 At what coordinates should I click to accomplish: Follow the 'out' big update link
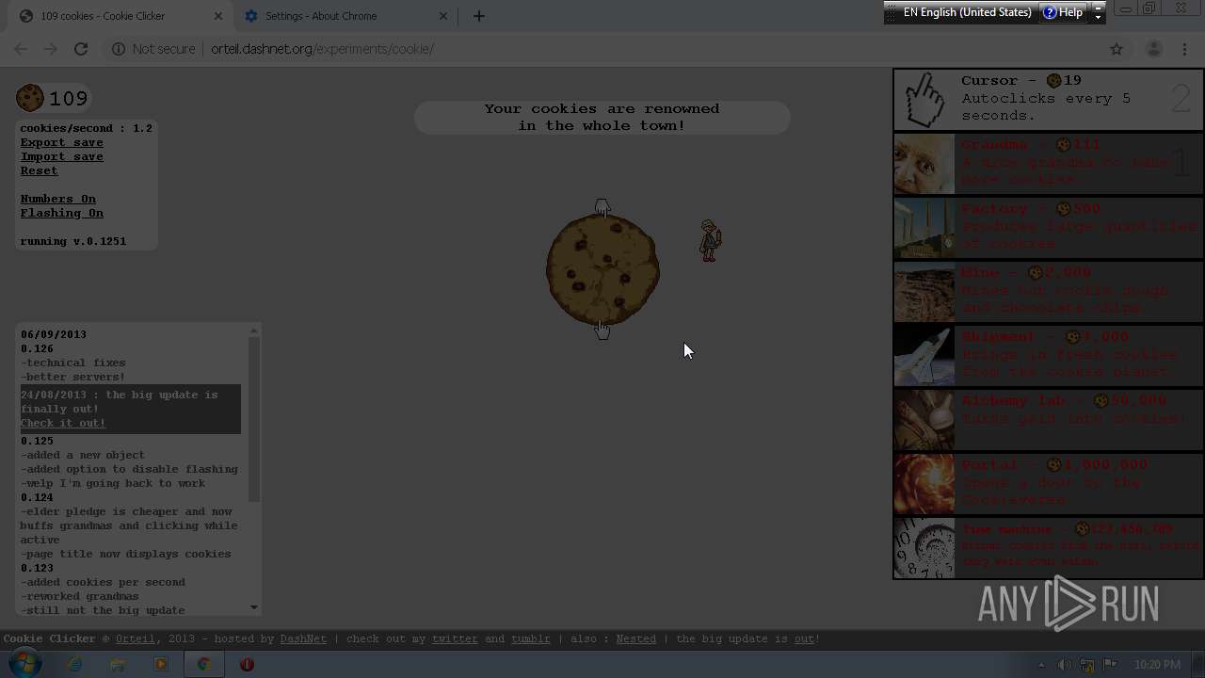tap(805, 638)
